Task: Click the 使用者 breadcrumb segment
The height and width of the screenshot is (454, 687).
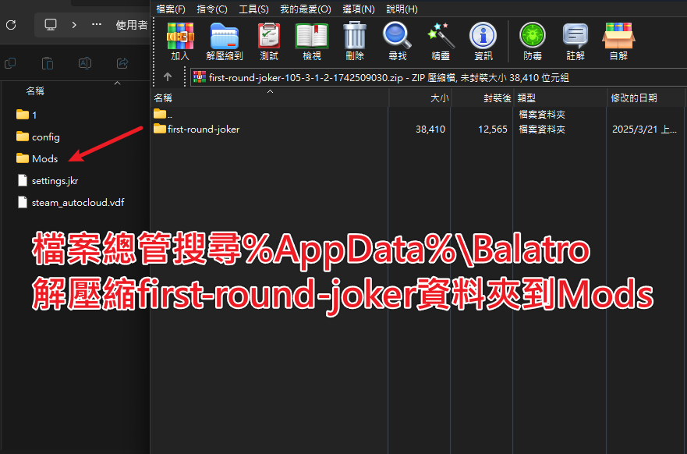Action: click(x=132, y=25)
